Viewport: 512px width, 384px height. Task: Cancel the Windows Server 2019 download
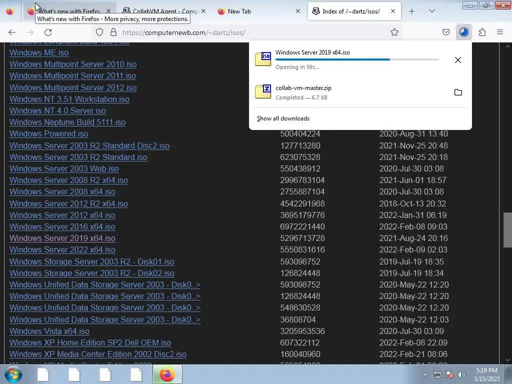[x=458, y=60]
